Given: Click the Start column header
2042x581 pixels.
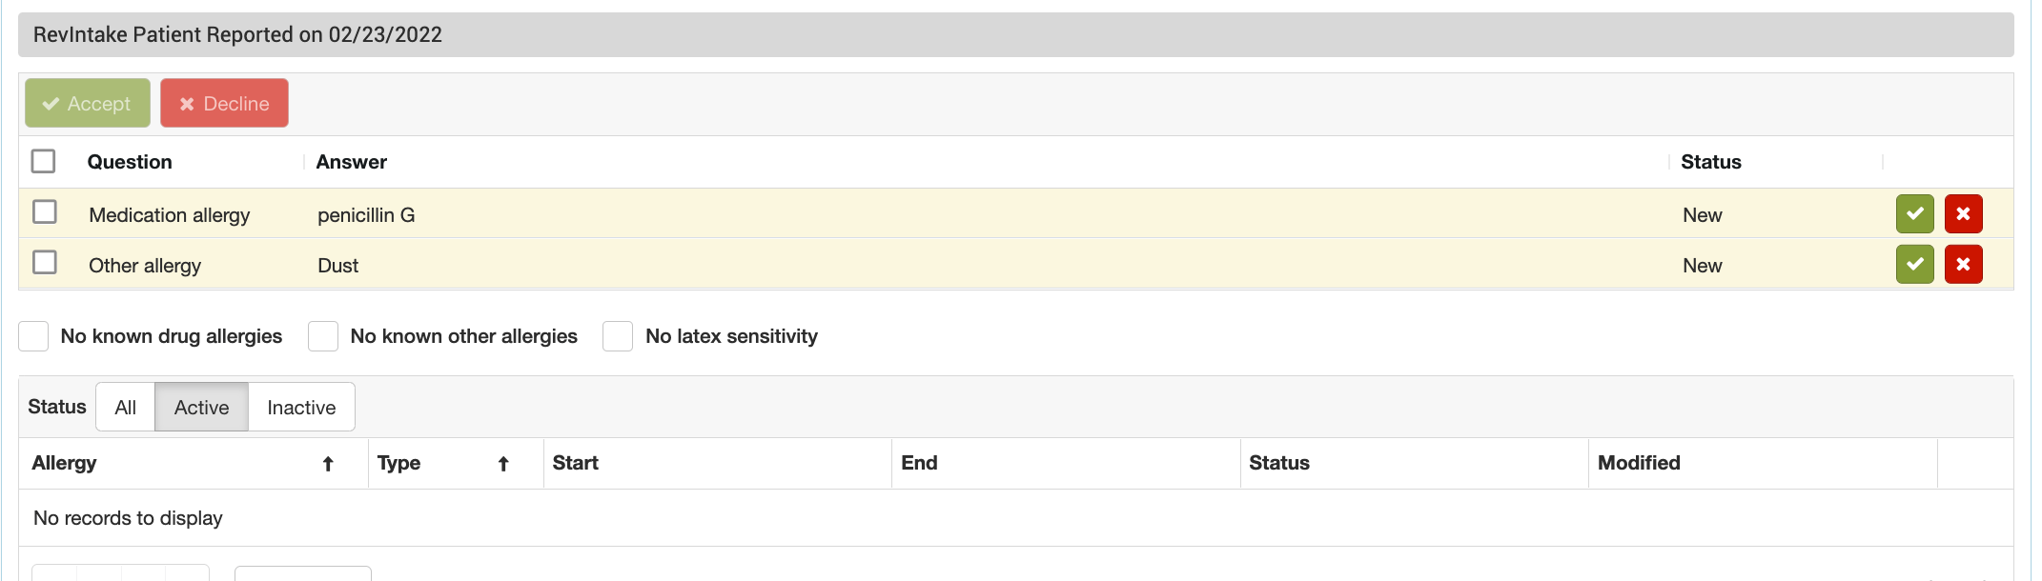Looking at the screenshot, I should tap(576, 463).
